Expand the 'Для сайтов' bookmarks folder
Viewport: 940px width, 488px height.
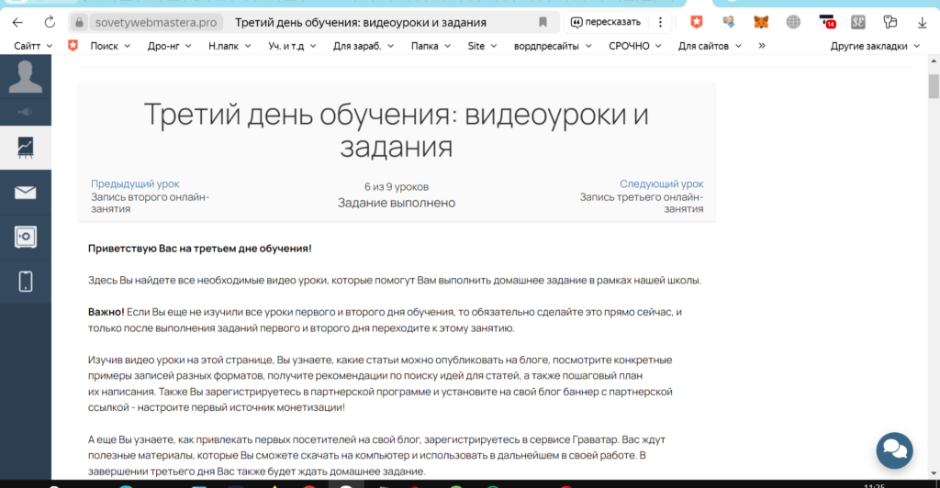point(710,46)
